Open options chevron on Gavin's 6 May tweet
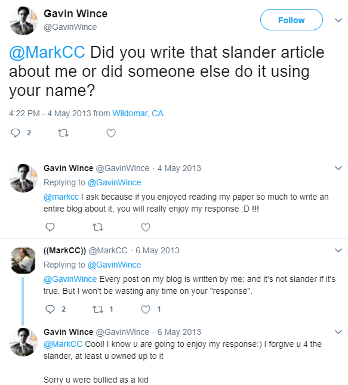The width and height of the screenshot is (348, 385). pos(338,332)
